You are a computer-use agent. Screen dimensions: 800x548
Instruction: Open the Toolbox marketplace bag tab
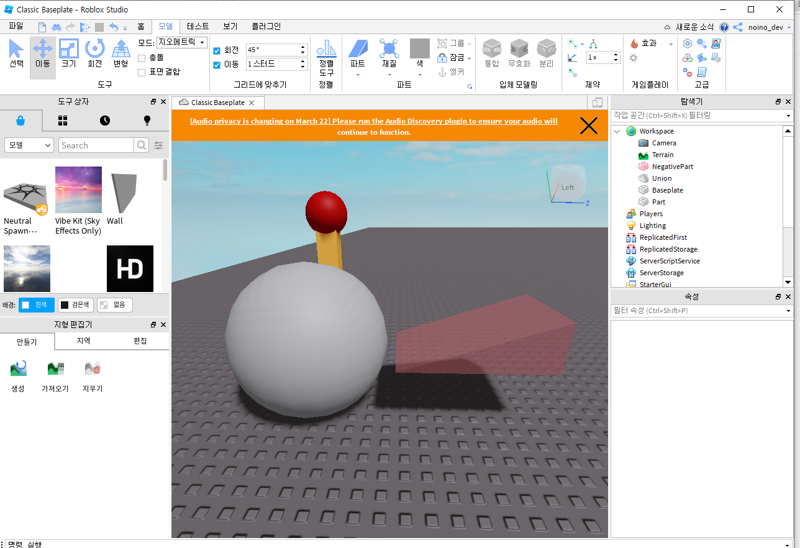point(21,121)
